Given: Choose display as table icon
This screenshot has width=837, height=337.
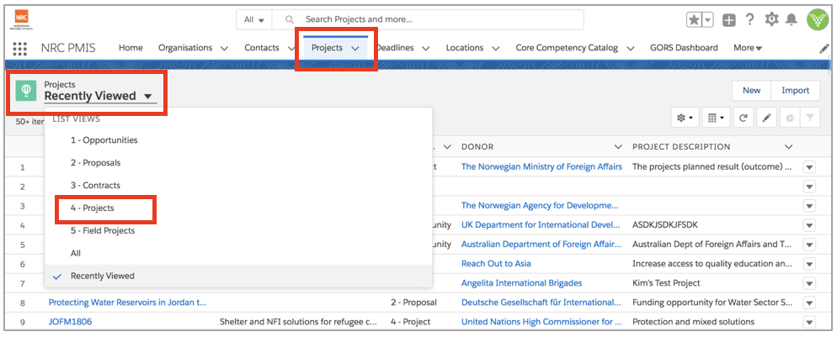Looking at the screenshot, I should [715, 118].
